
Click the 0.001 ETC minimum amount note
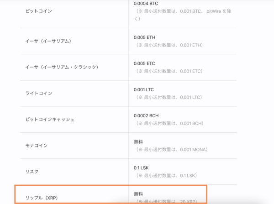[x=169, y=71]
